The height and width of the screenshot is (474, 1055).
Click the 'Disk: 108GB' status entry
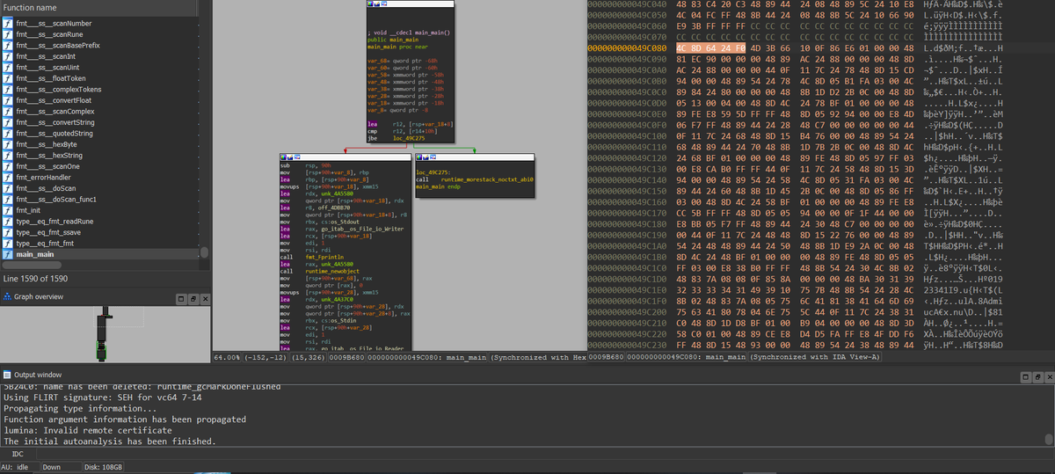coord(104,466)
